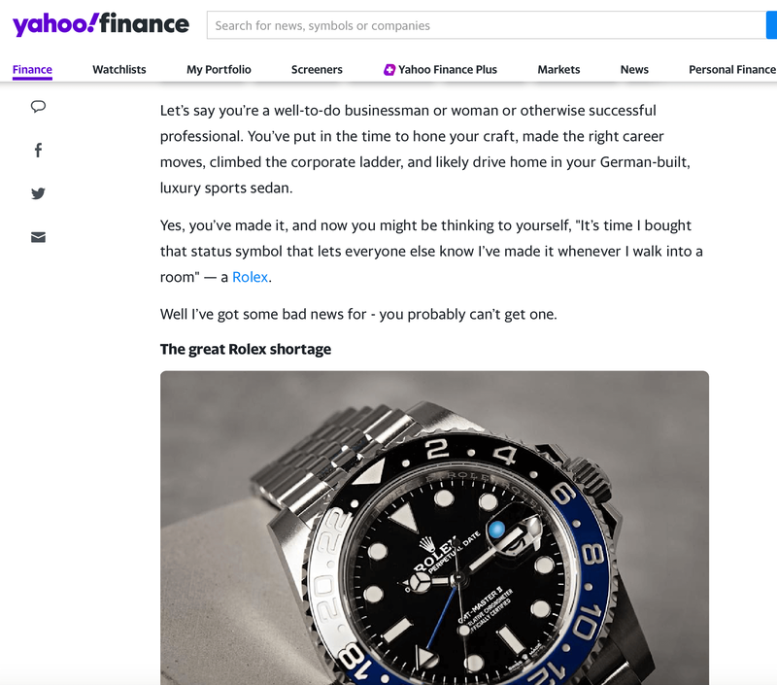Image resolution: width=777 pixels, height=685 pixels.
Task: Share the article on Twitter
Action: [x=37, y=193]
